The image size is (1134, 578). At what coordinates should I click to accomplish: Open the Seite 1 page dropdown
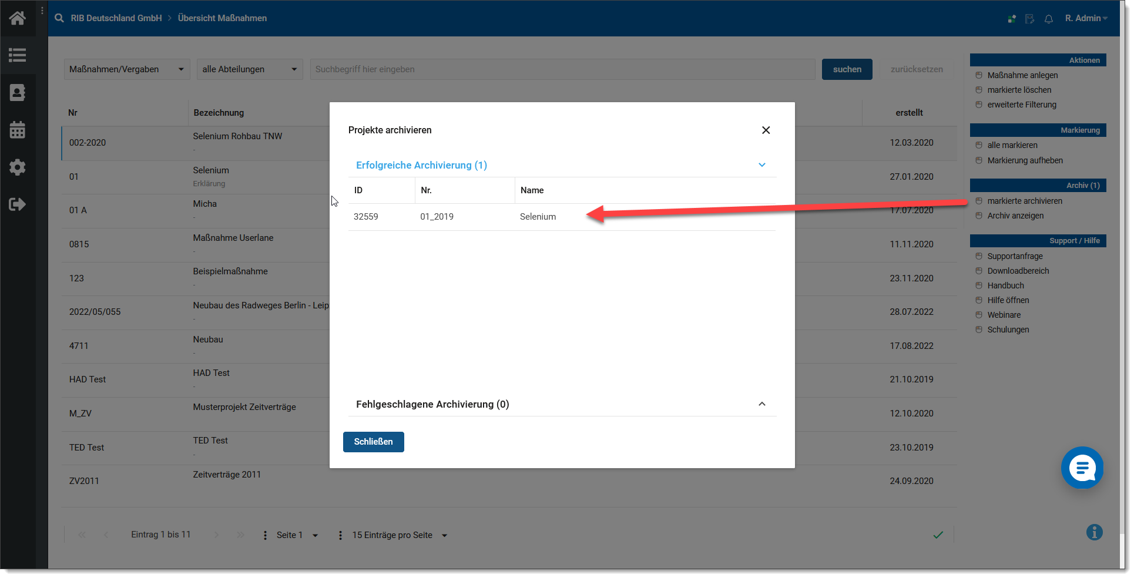pyautogui.click(x=297, y=535)
